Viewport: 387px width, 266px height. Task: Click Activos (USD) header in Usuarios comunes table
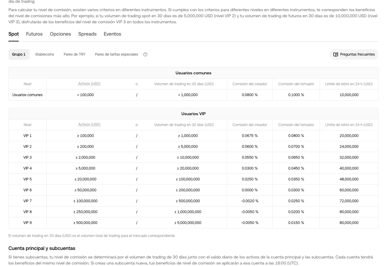click(89, 84)
